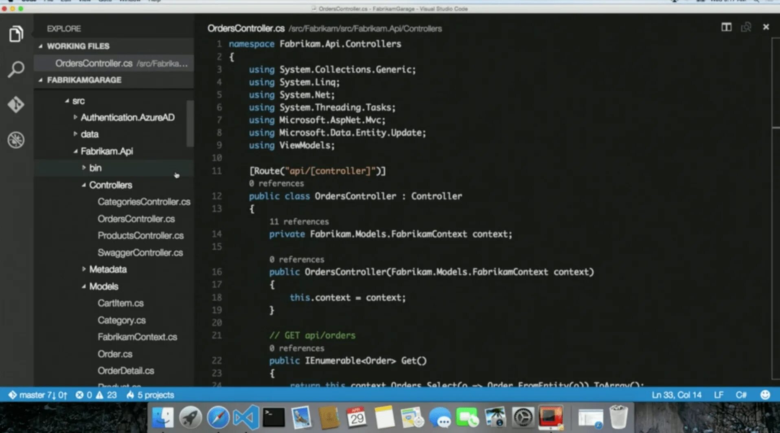Click '0 references' above the Get() method
Viewport: 780px width, 433px height.
(297, 348)
